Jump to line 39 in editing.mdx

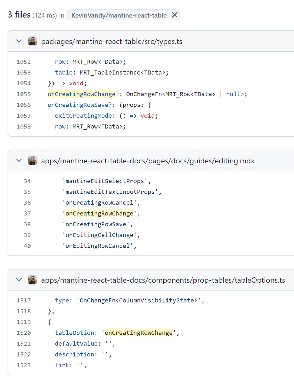click(27, 235)
